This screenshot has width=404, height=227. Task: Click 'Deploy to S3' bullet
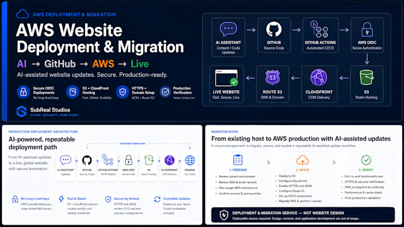click(x=287, y=176)
